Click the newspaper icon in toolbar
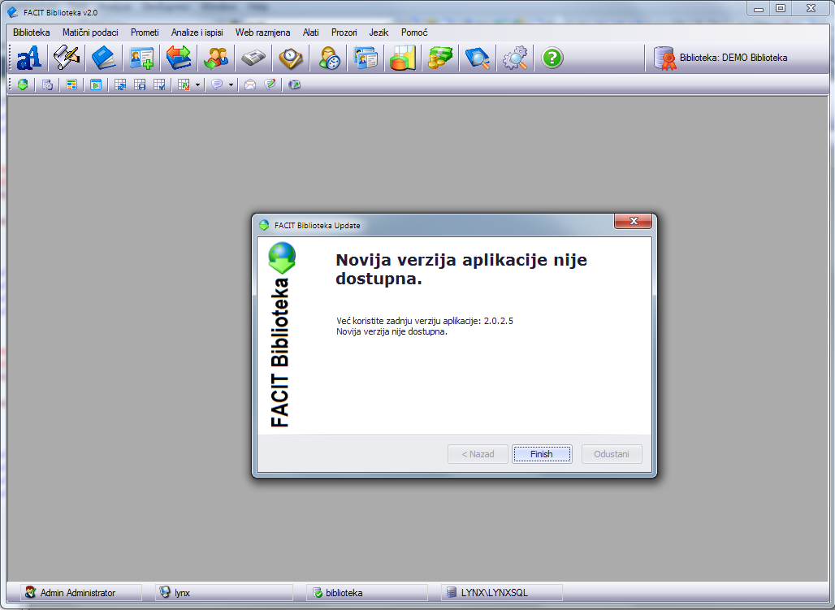 [x=253, y=58]
